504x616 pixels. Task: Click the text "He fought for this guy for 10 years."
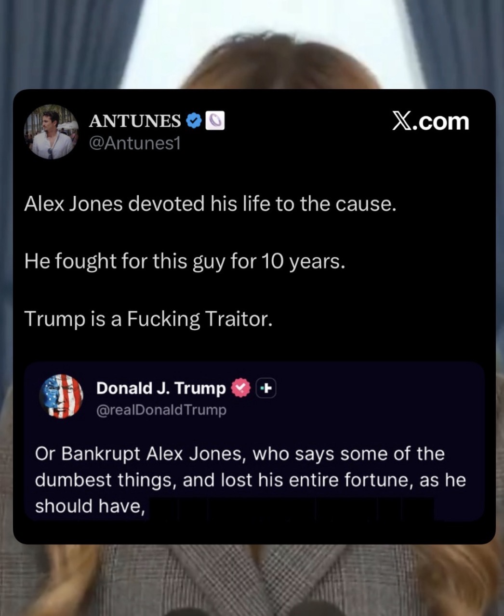[185, 262]
